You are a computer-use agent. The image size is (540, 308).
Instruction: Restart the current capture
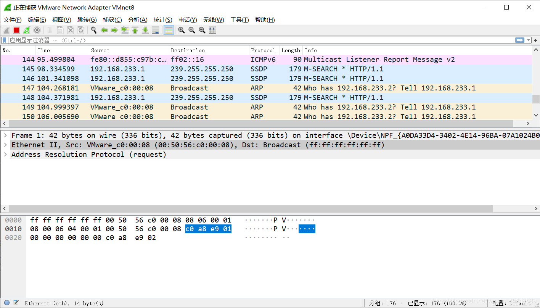click(x=27, y=30)
